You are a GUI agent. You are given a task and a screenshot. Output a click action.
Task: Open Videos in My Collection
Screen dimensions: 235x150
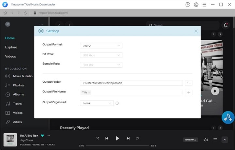pos(18,113)
